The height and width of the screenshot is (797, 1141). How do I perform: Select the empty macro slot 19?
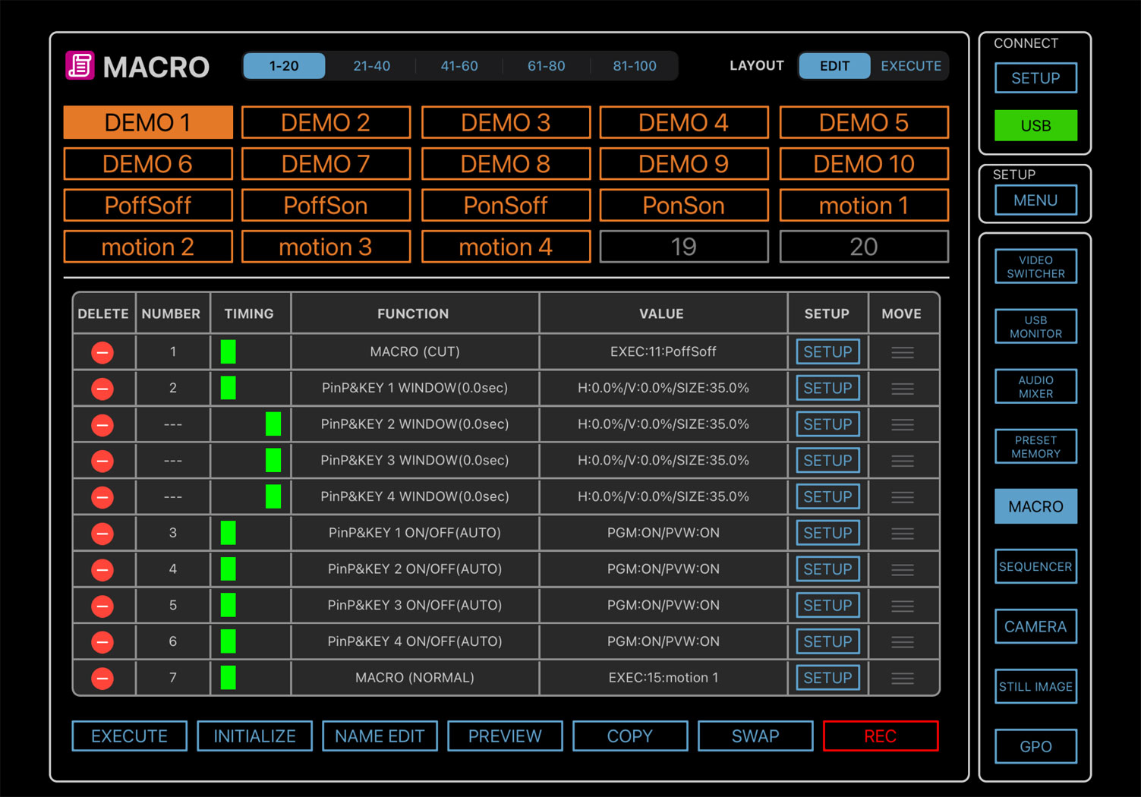(683, 247)
